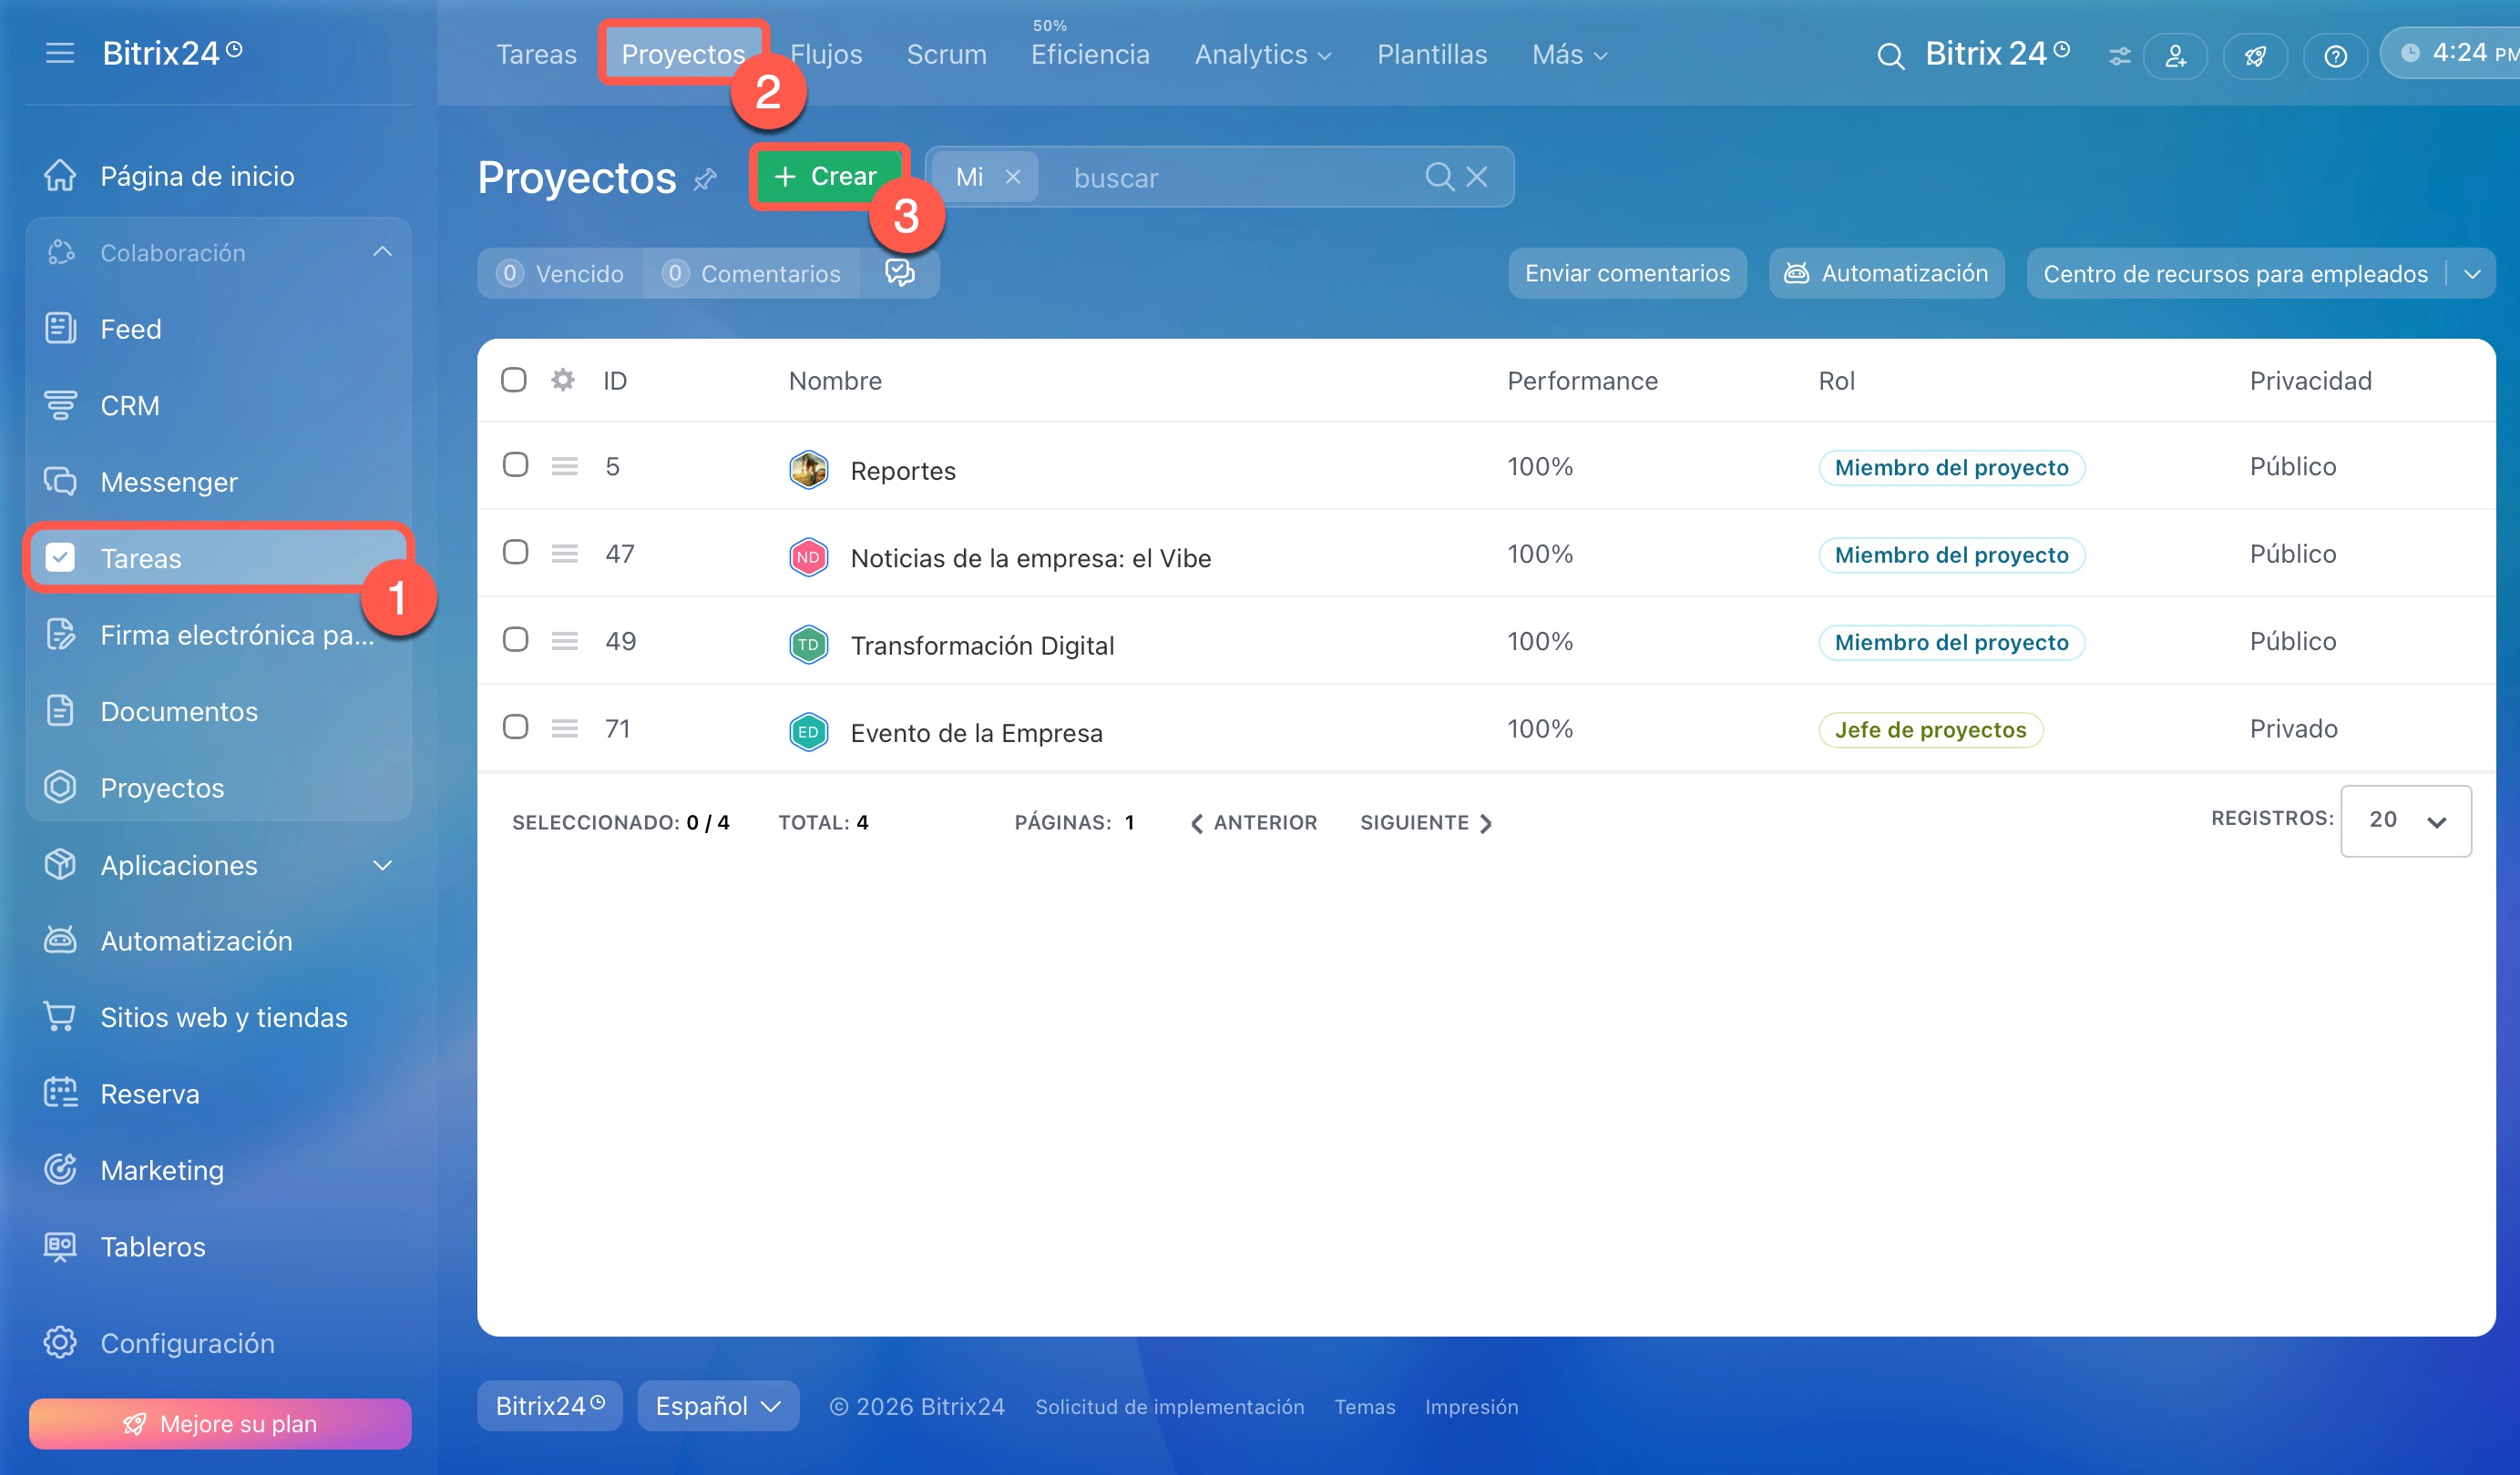Select the Proyectos top tab
The image size is (2520, 1475).
(683, 54)
